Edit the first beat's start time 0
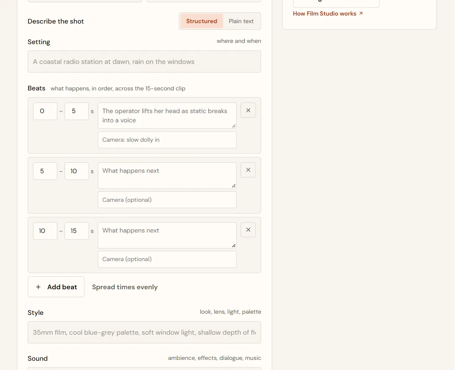 [45, 111]
